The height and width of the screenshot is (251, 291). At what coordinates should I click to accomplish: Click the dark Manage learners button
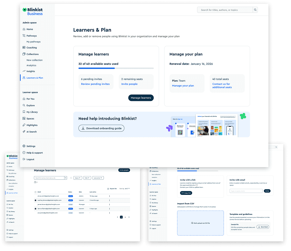click(141, 98)
